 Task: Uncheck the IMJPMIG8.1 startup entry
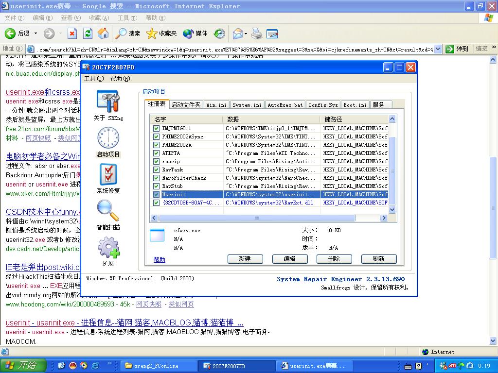pos(156,128)
